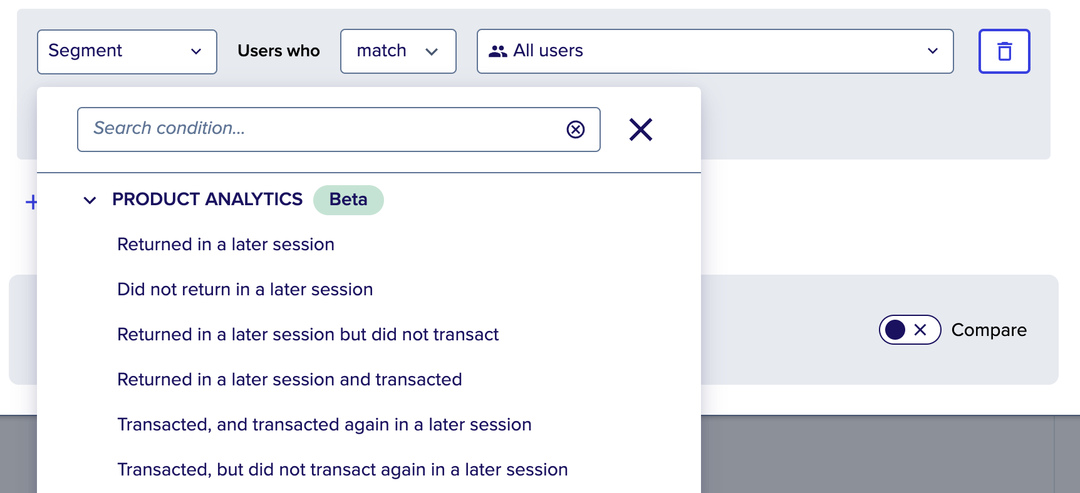Open the Segment dropdown
The height and width of the screenshot is (493, 1080).
(x=127, y=51)
